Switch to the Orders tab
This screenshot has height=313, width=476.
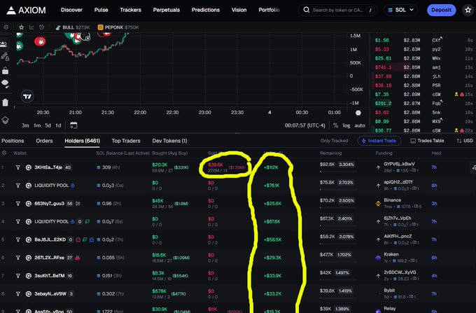pyautogui.click(x=44, y=141)
